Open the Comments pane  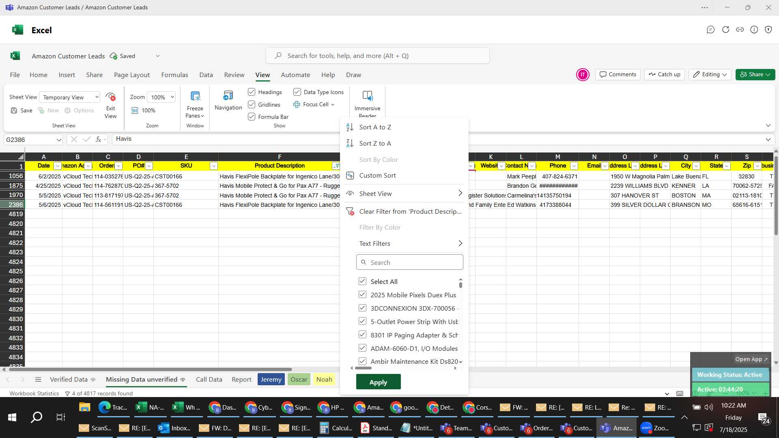tap(618, 75)
